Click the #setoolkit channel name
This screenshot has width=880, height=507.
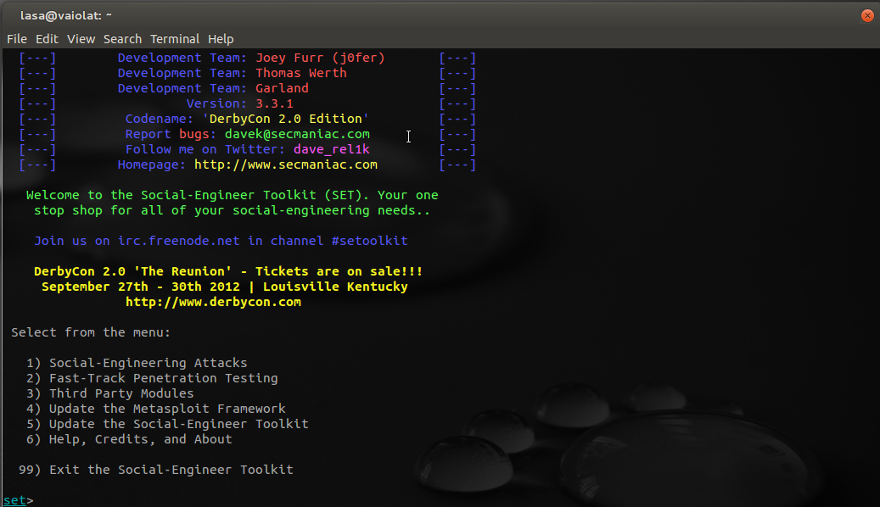pyautogui.click(x=369, y=241)
